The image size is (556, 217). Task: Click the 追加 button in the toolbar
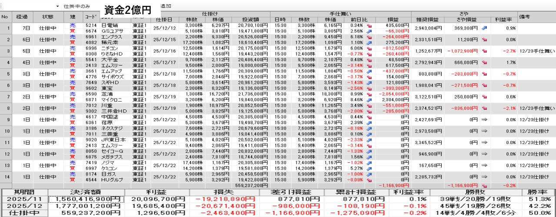coord(166,7)
